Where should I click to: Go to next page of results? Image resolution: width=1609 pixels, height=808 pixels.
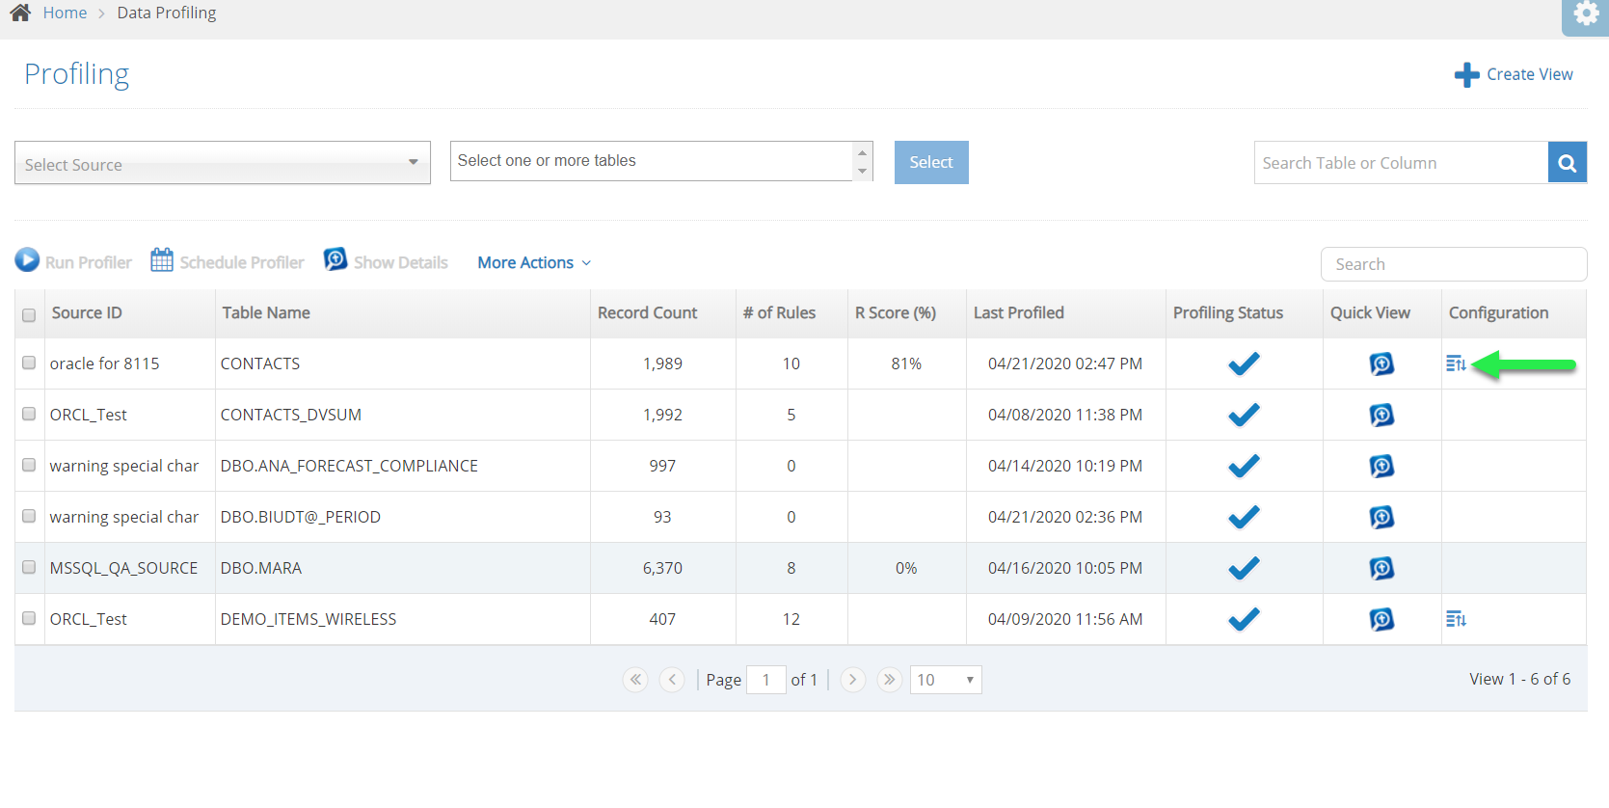click(852, 680)
